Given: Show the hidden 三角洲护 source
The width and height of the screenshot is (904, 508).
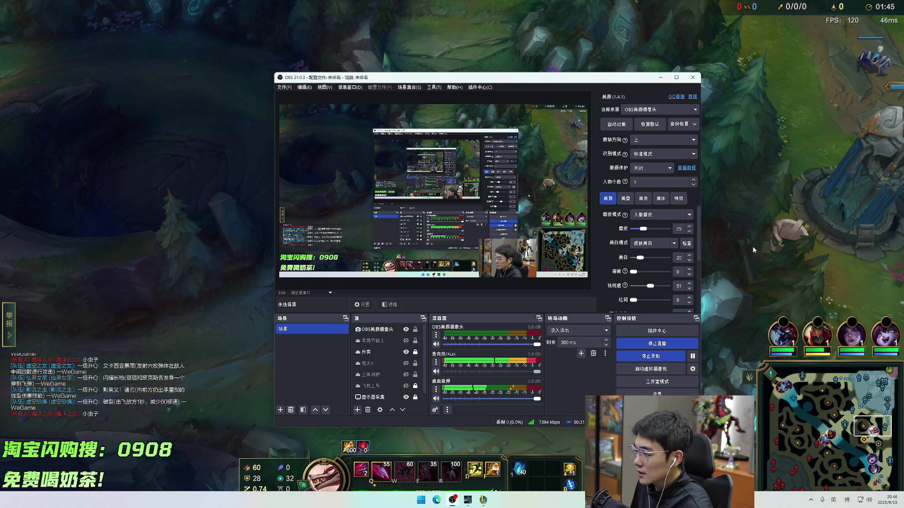Looking at the screenshot, I should (x=406, y=374).
